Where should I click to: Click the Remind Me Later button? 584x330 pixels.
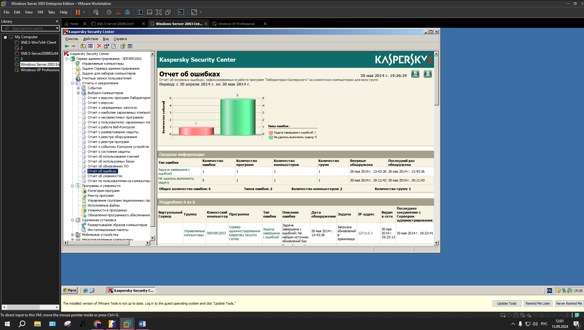(538, 303)
